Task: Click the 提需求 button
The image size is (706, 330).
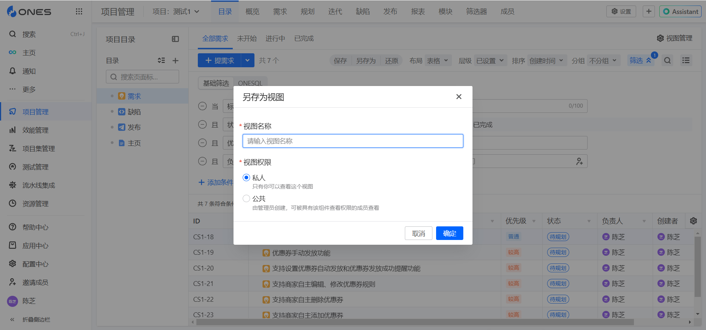Action: (x=219, y=60)
